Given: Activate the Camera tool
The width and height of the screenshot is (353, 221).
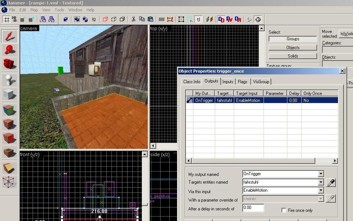Looking at the screenshot, I should [x=10, y=64].
